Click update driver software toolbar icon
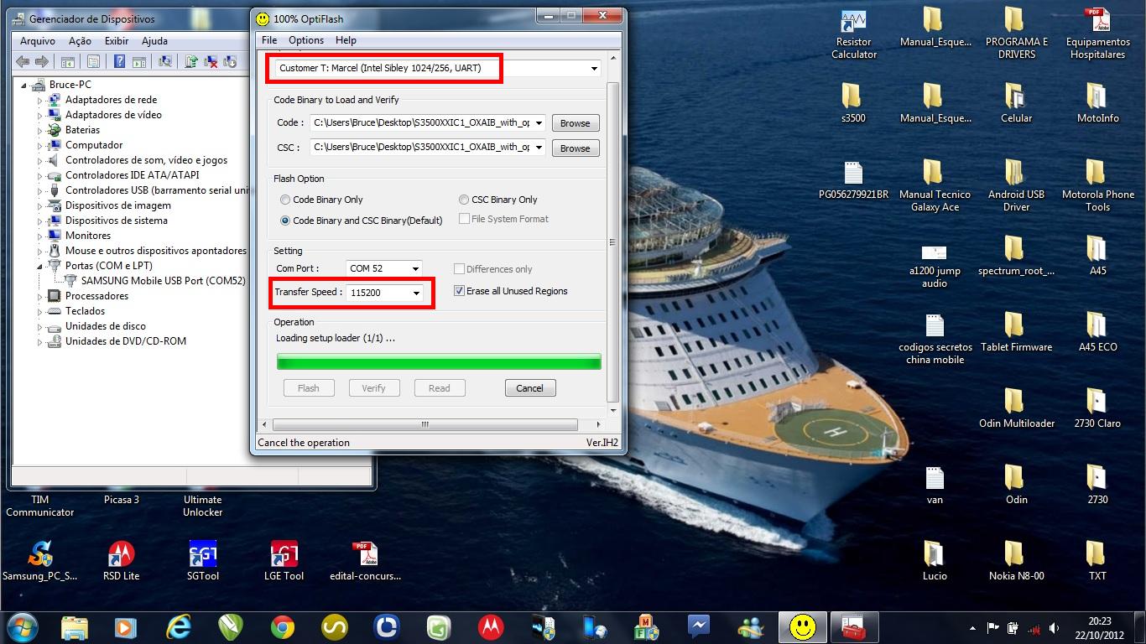Viewport: 1146px width, 644px height. (x=191, y=61)
